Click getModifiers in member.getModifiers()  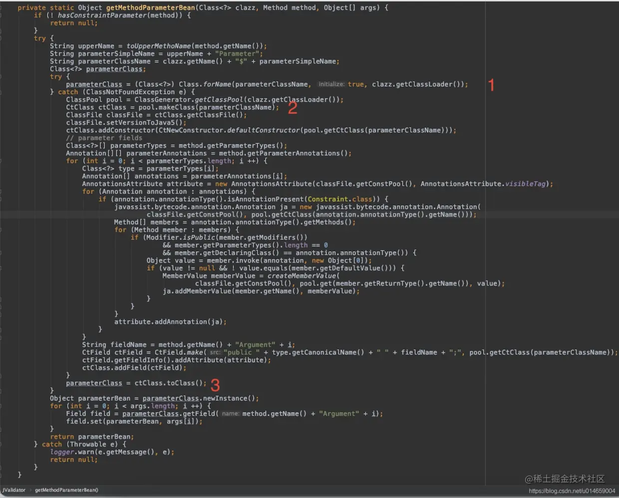[x=273, y=238]
